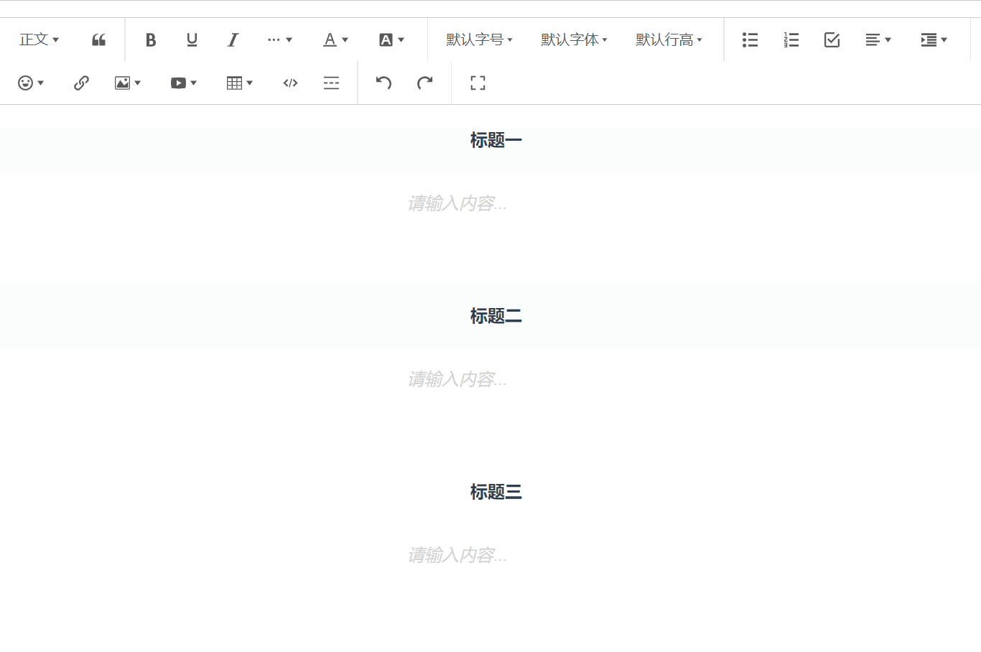Toggle bold formatting

coord(151,39)
